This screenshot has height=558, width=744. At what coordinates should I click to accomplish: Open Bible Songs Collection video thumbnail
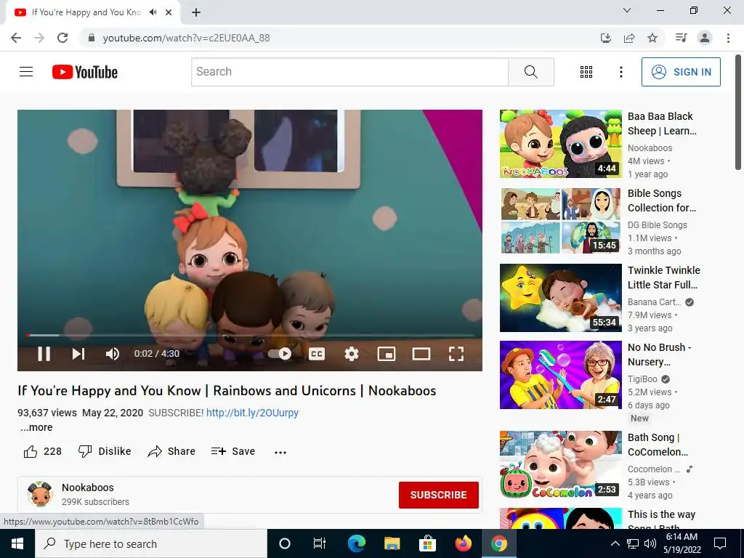[x=560, y=221]
